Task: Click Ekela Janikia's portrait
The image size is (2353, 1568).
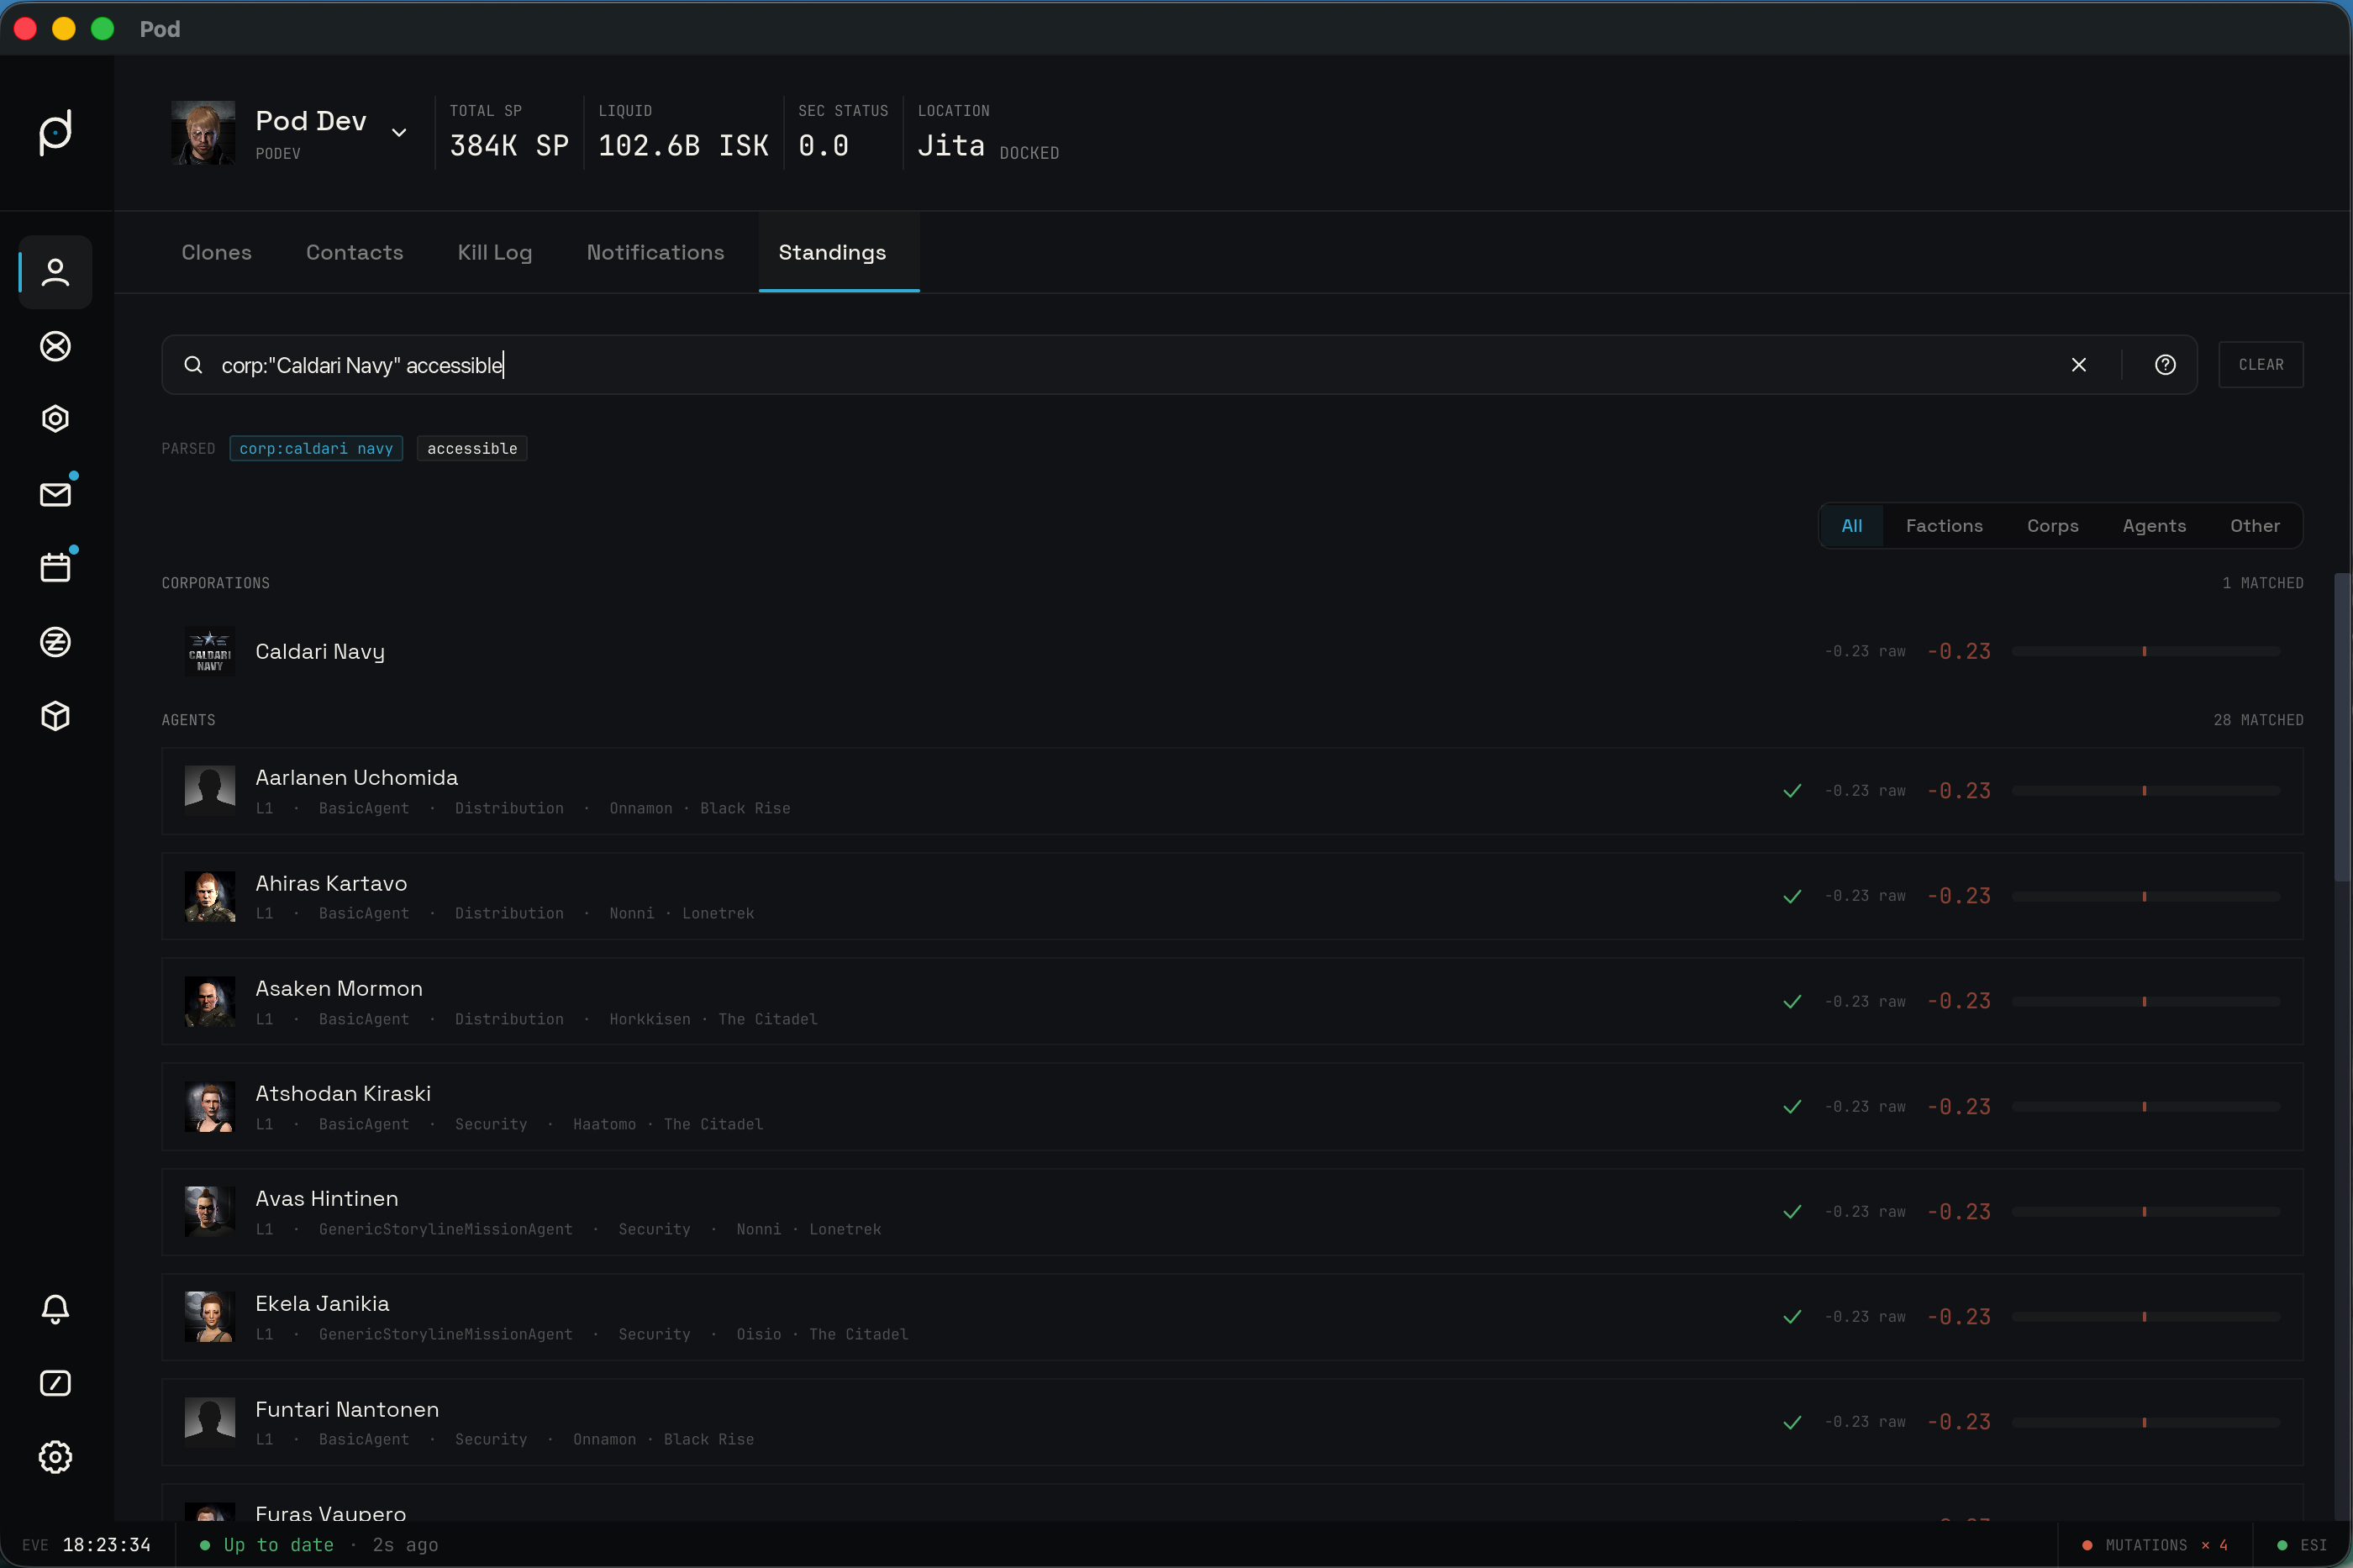Action: click(210, 1317)
